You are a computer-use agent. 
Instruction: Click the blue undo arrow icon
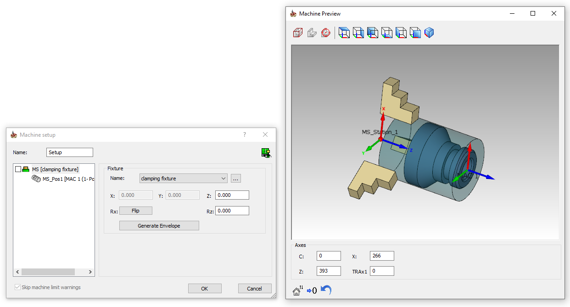click(326, 290)
